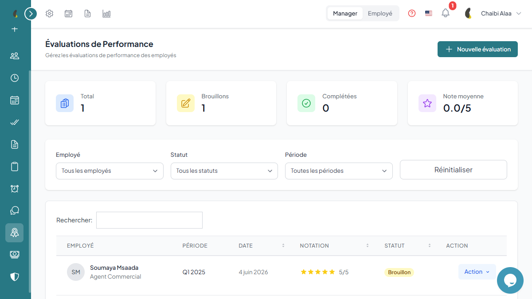Click the plus icon in sidebar
The width and height of the screenshot is (532, 299).
(15, 29)
